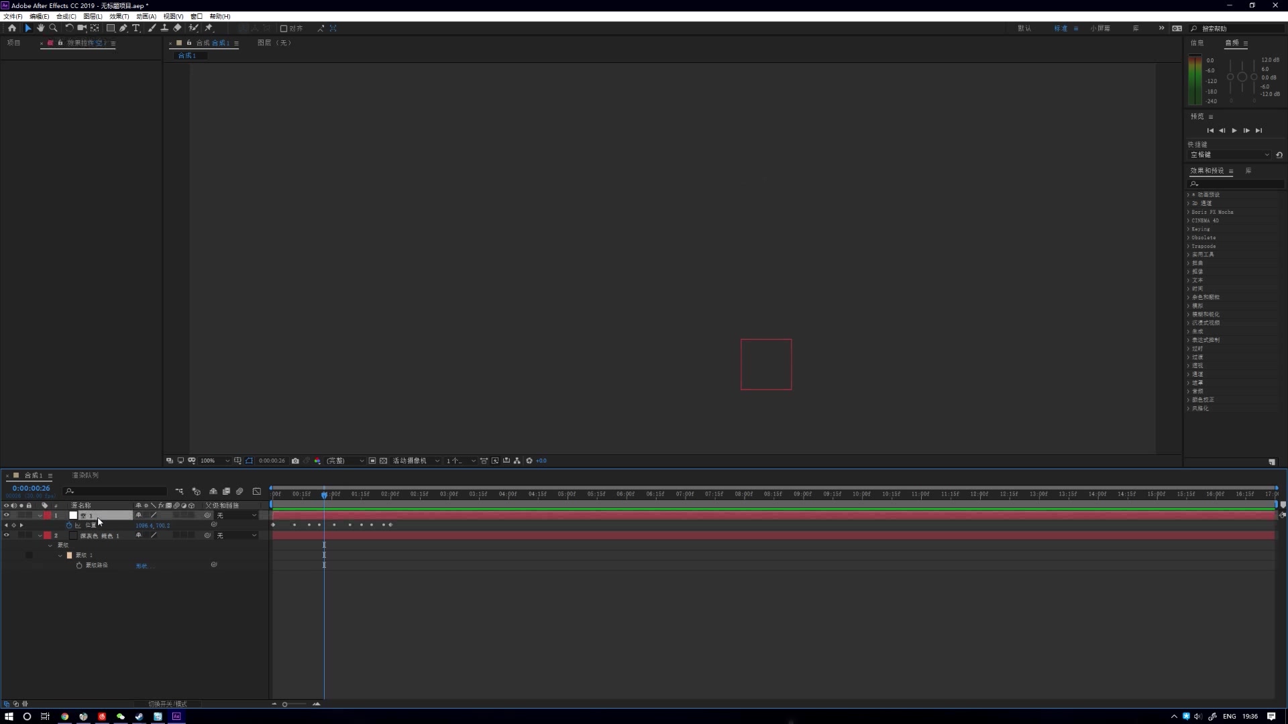The width and height of the screenshot is (1288, 724).
Task: Click the snapshot camera icon in viewer
Action: pos(295,461)
